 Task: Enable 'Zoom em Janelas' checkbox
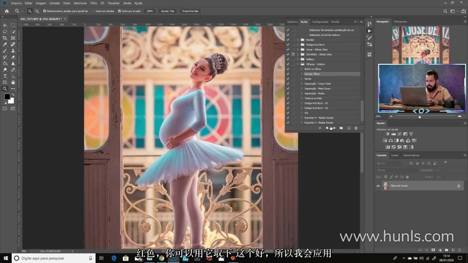(x=94, y=11)
